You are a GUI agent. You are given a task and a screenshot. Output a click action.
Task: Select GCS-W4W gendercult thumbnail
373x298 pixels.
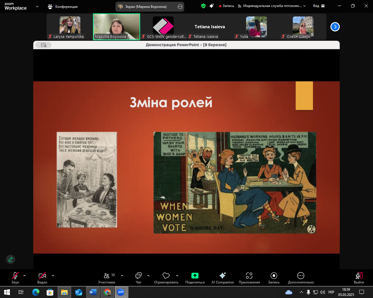pyautogui.click(x=163, y=27)
